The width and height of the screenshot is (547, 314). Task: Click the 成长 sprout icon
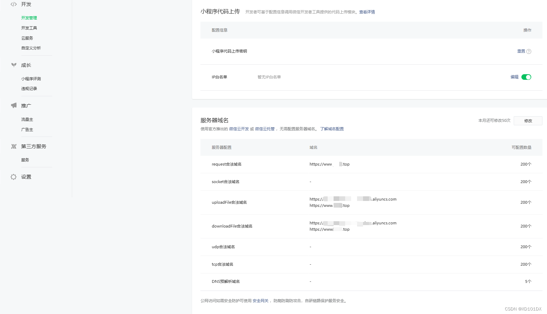(14, 65)
